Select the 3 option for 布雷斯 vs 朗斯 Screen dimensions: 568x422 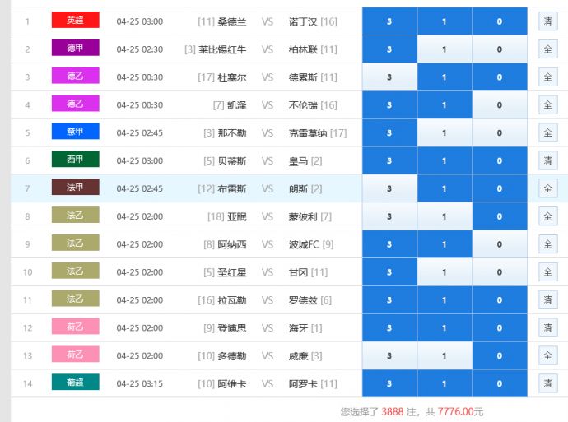pyautogui.click(x=389, y=189)
